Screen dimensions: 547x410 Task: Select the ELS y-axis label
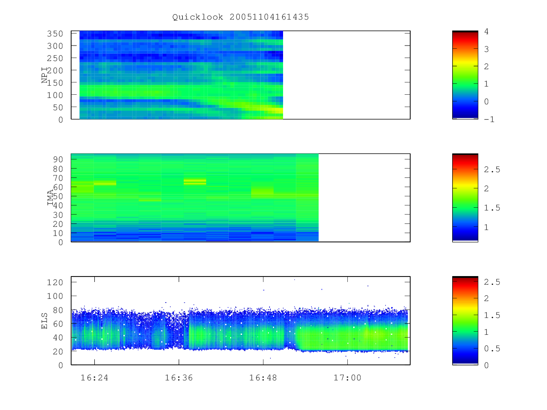click(x=45, y=321)
